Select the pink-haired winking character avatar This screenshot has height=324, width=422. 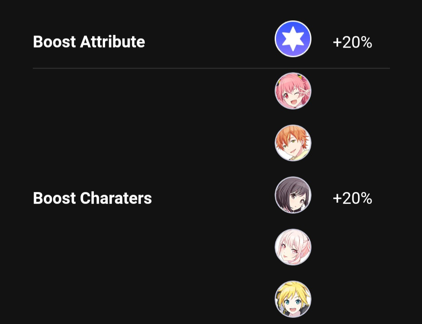coord(293,91)
